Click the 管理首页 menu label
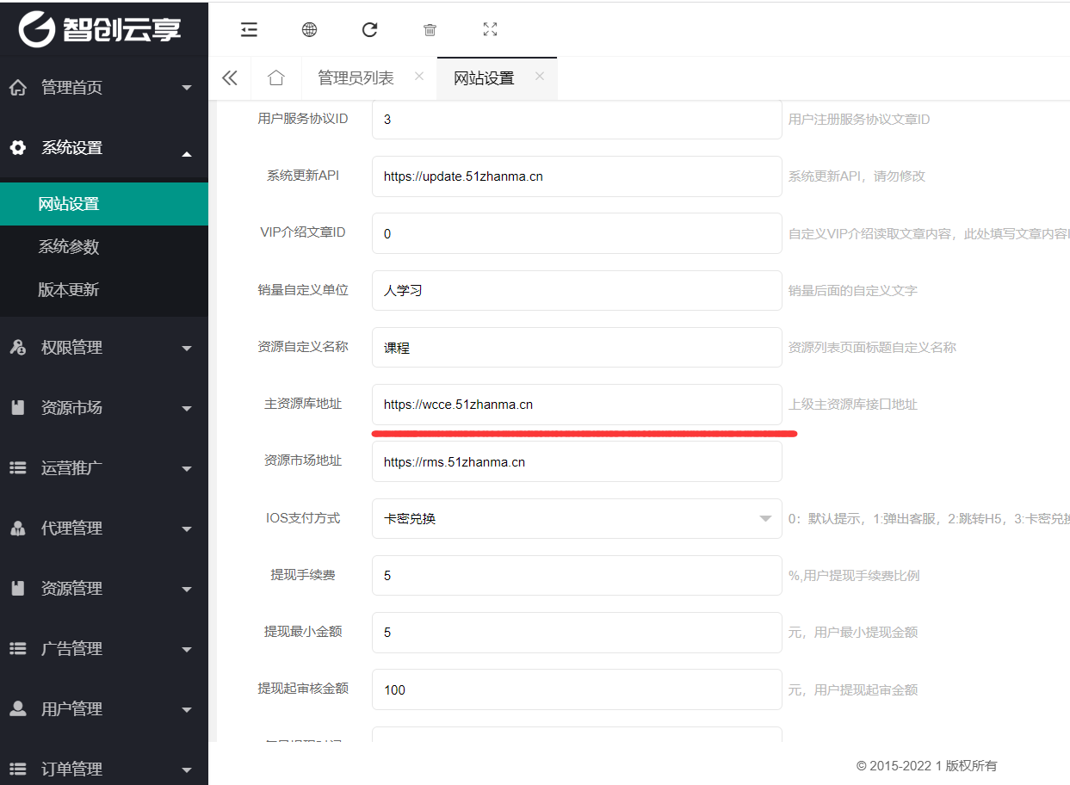 coord(71,88)
